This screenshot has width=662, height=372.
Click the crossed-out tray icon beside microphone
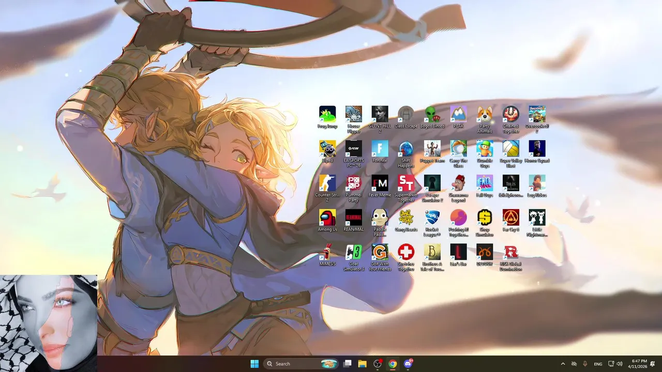(x=574, y=364)
